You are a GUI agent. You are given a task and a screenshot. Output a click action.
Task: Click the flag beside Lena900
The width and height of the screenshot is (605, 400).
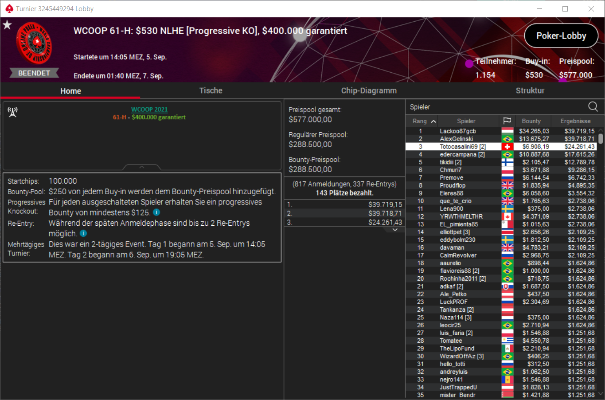(x=507, y=209)
